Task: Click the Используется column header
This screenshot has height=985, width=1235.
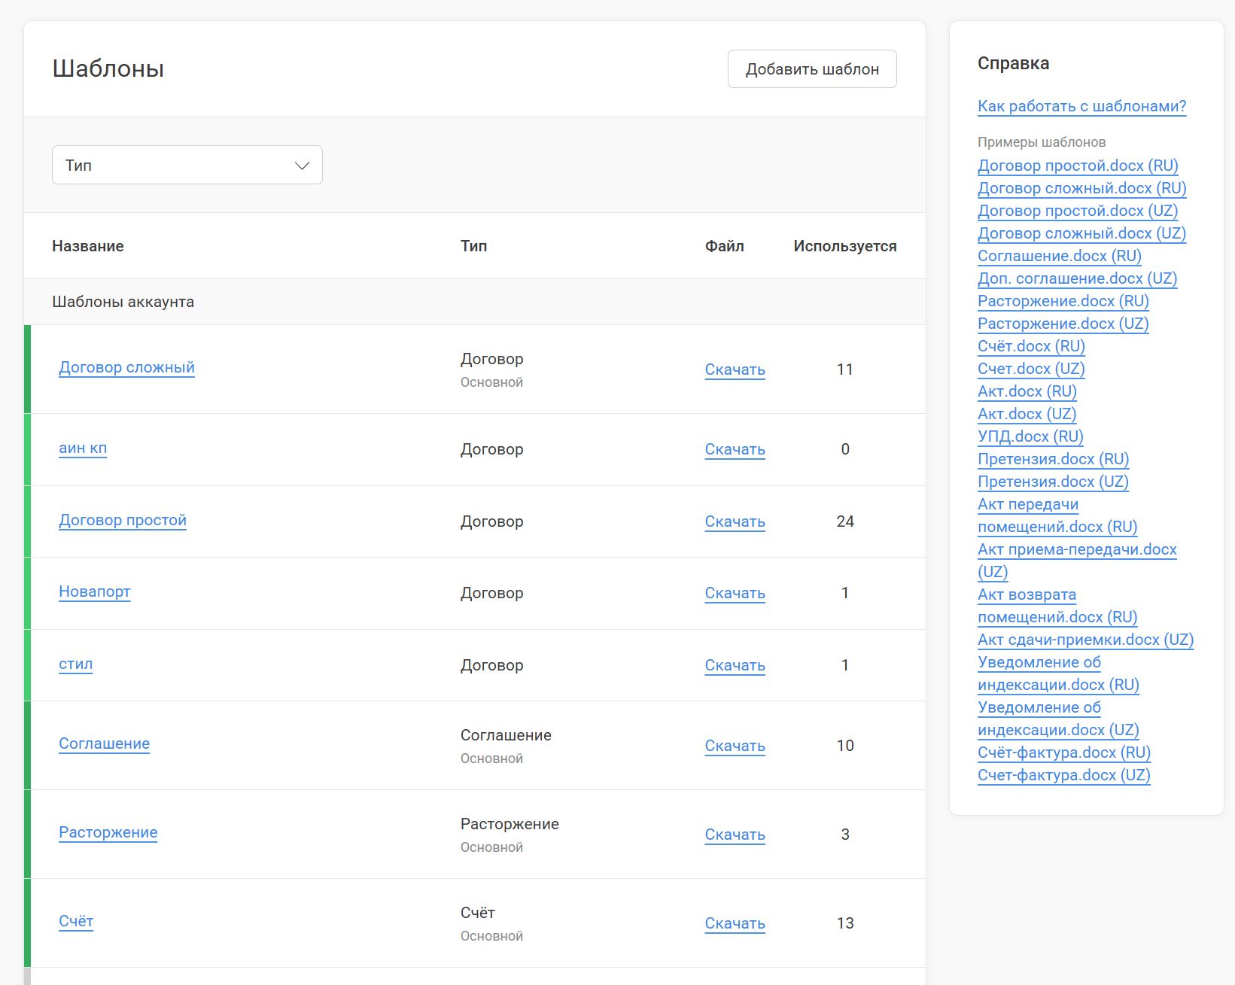Action: point(845,246)
